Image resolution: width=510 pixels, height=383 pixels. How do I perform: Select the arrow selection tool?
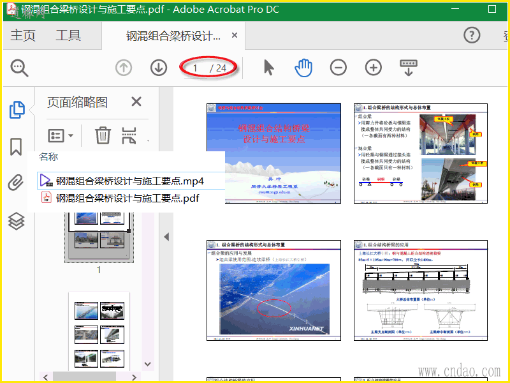coord(268,68)
